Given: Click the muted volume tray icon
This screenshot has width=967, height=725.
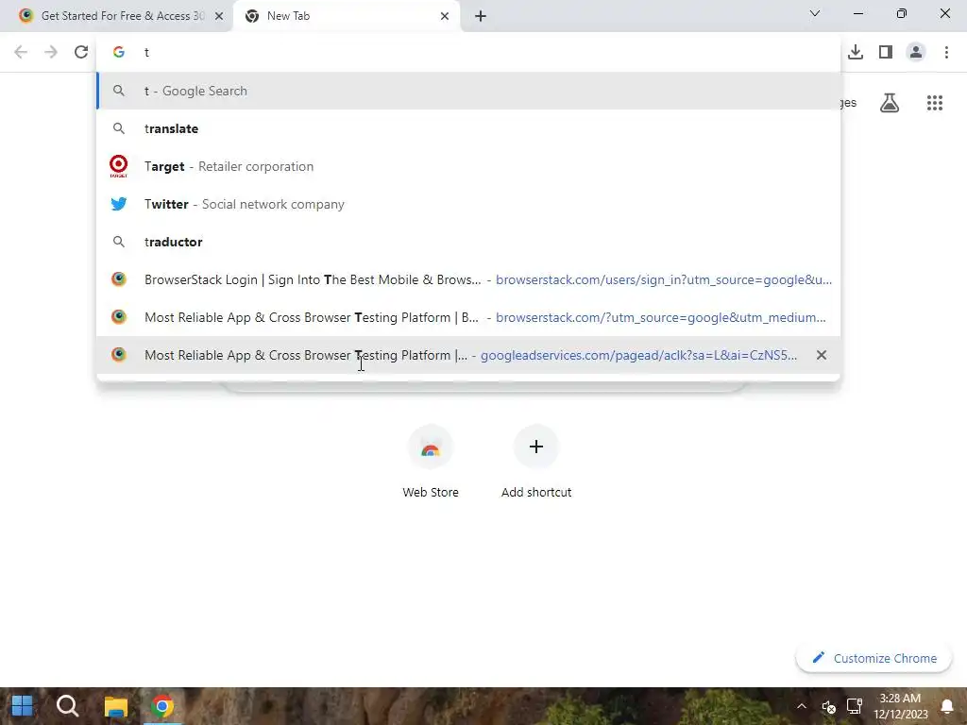Looking at the screenshot, I should (x=828, y=706).
